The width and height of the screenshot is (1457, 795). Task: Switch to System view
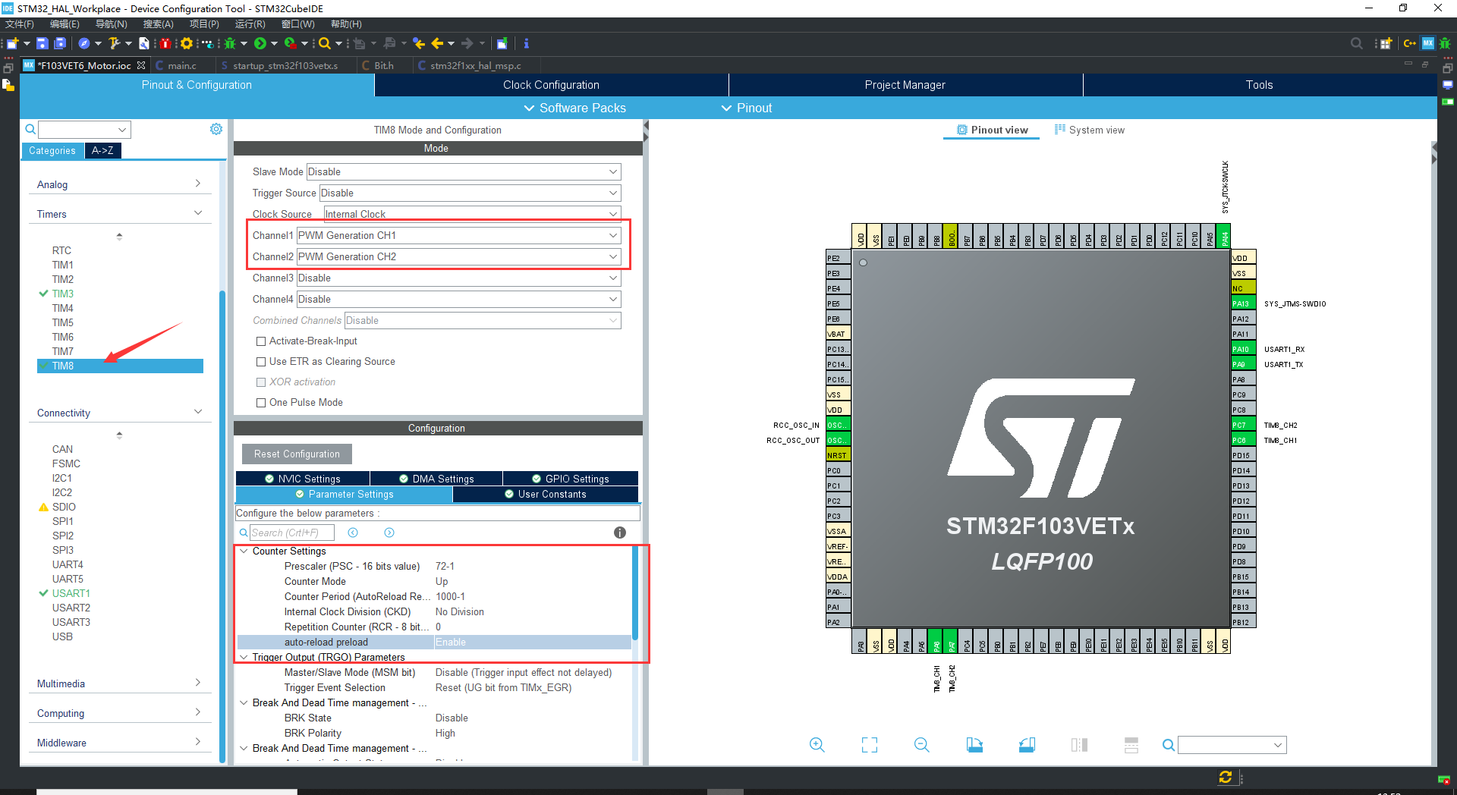(1090, 130)
